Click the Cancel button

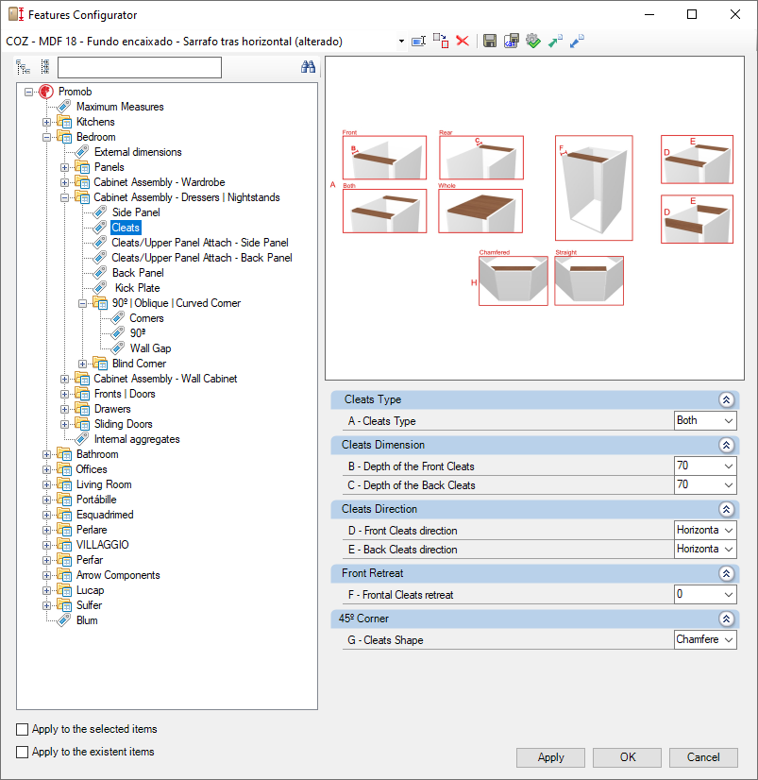pyautogui.click(x=703, y=757)
